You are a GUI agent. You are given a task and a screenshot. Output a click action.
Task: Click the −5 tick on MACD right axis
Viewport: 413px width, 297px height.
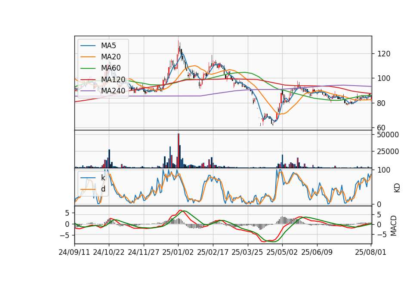pos(382,235)
